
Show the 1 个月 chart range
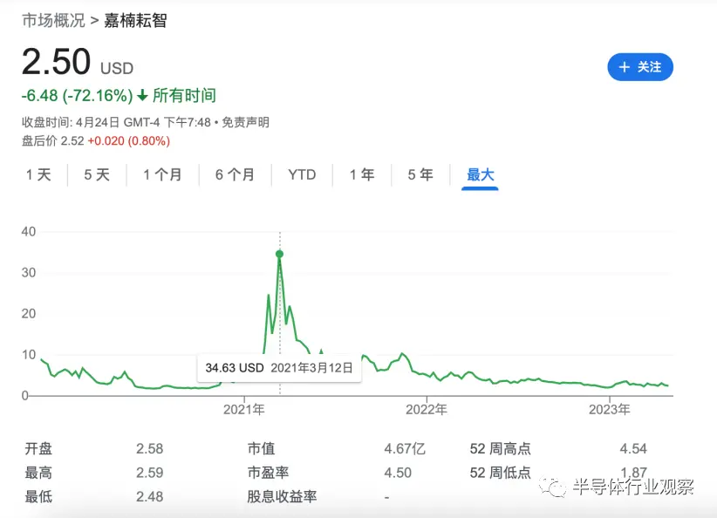click(162, 175)
